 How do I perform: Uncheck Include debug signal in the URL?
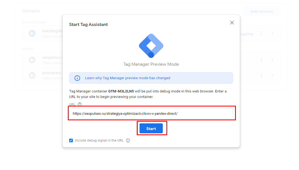71,140
